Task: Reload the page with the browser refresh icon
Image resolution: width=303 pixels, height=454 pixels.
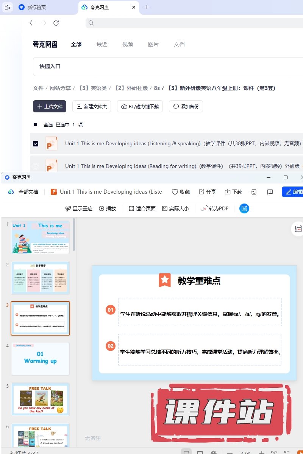Action: (x=56, y=23)
